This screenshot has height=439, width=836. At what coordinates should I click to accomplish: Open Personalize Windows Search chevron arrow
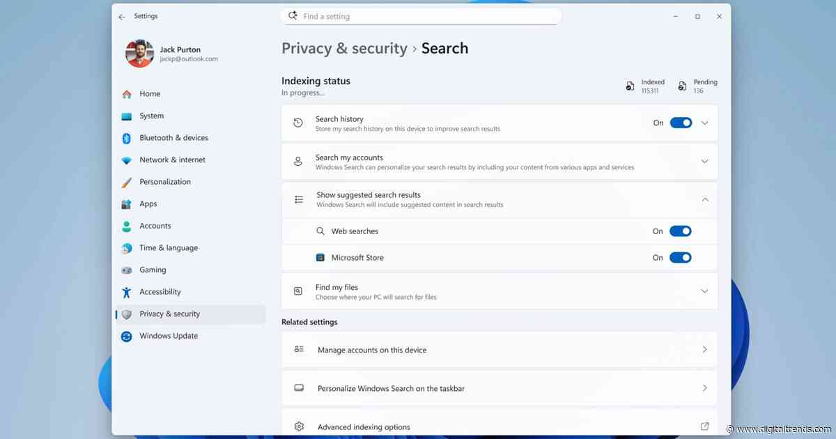click(x=704, y=388)
